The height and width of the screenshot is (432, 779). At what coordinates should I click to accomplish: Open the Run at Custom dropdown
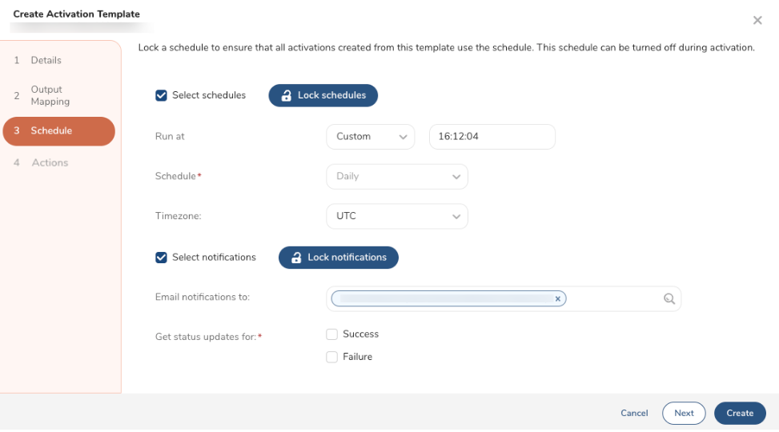click(x=370, y=137)
